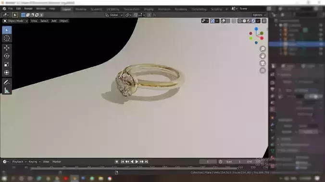Pick the Measure ruler tool
325x182 pixels.
pos(7,90)
